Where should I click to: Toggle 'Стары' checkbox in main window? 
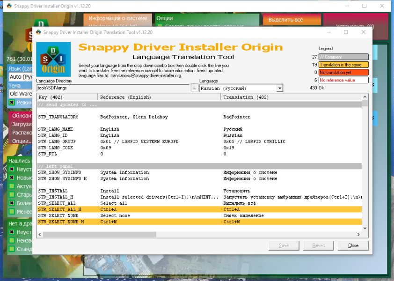click(12, 194)
